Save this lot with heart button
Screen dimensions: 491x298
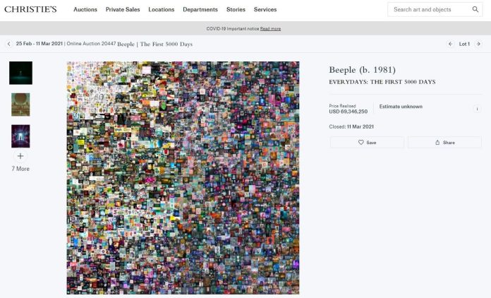(x=367, y=142)
